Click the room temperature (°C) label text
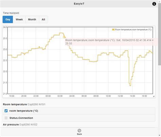This screenshot has width=161, height=137. coord(24,111)
